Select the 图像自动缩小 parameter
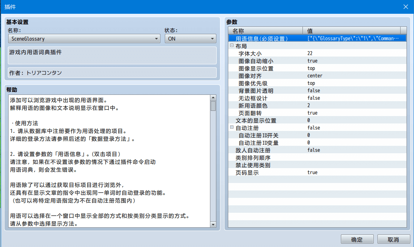 click(x=317, y=61)
